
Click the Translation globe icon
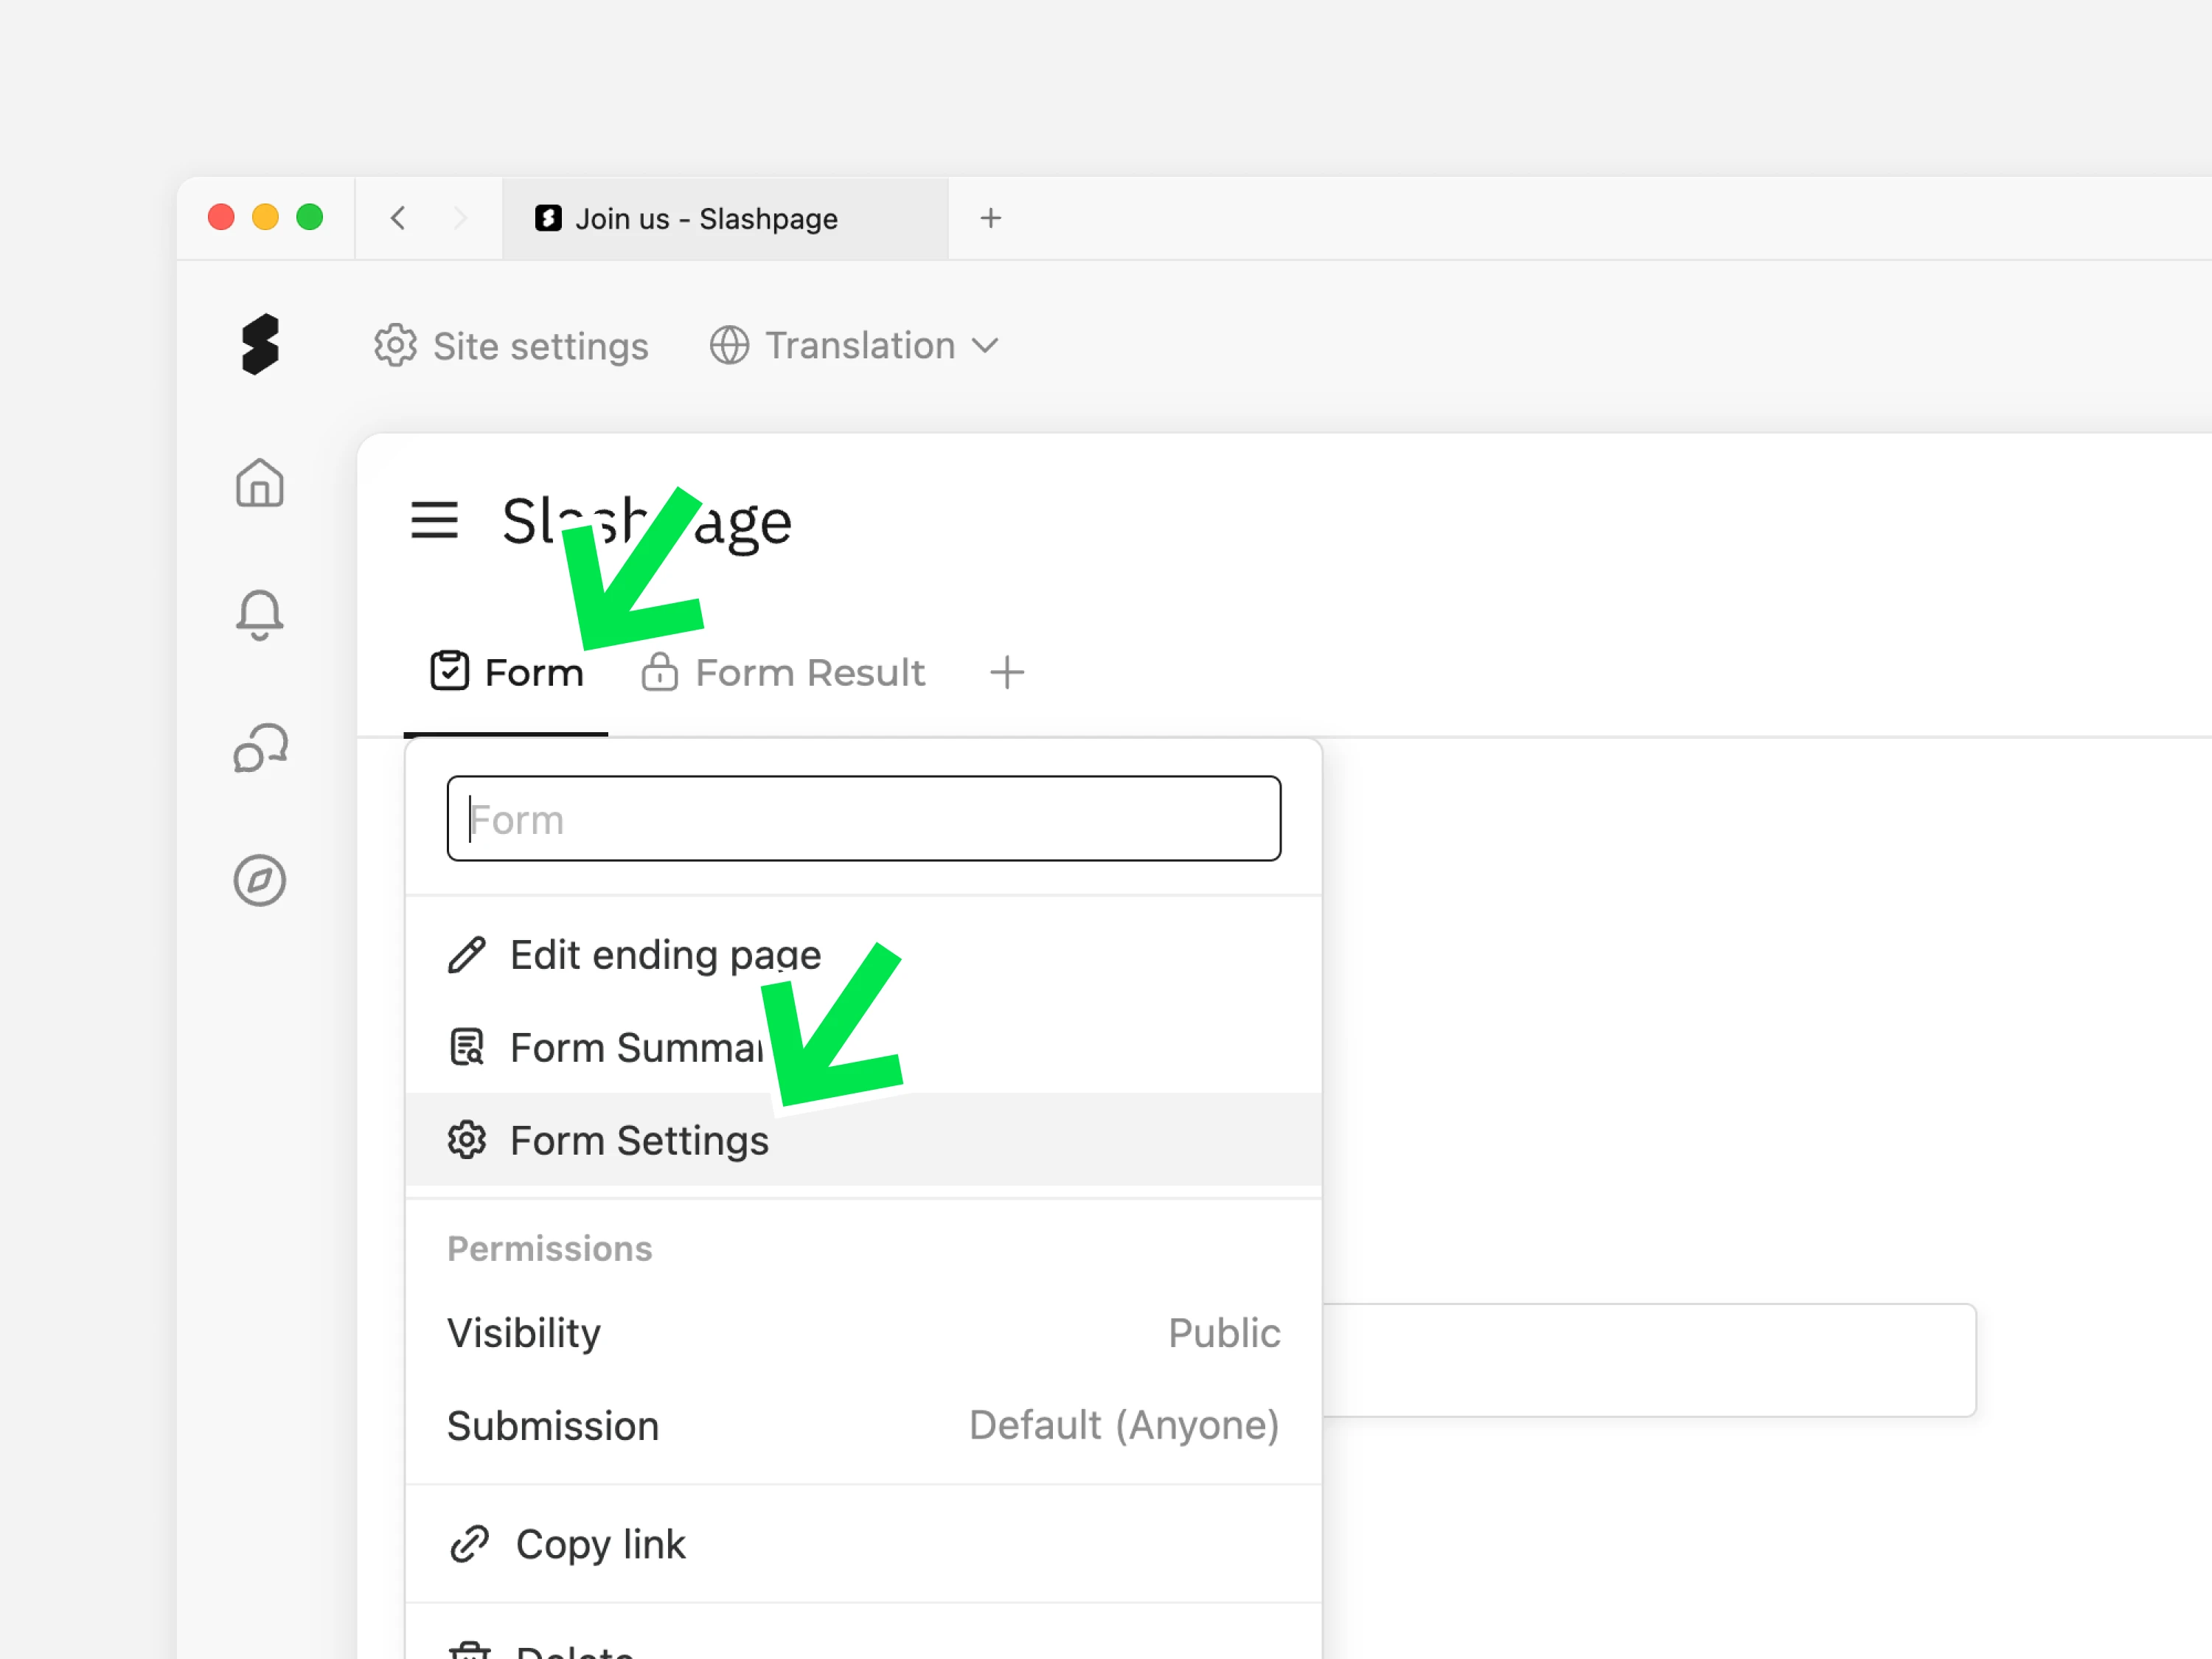pos(729,345)
